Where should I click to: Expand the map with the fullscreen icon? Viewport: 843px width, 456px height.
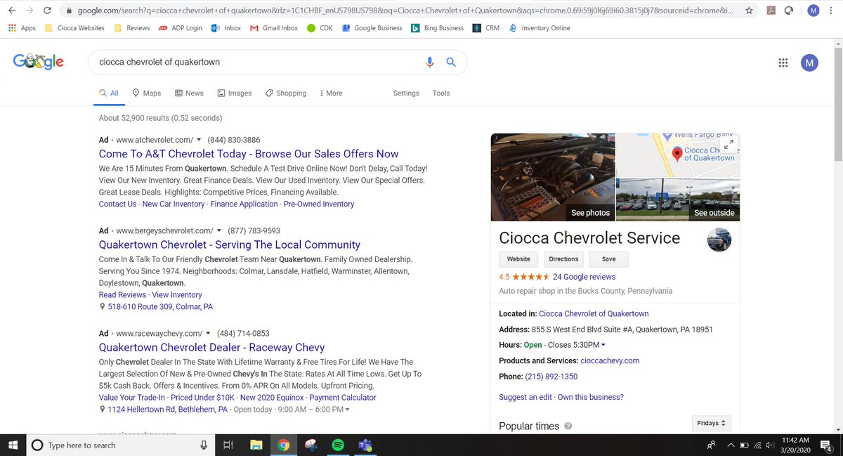click(728, 144)
